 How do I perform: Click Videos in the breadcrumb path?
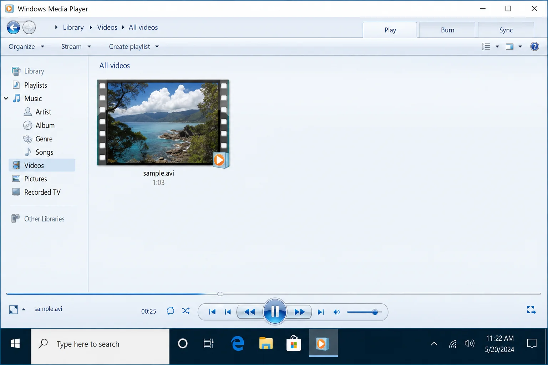107,27
